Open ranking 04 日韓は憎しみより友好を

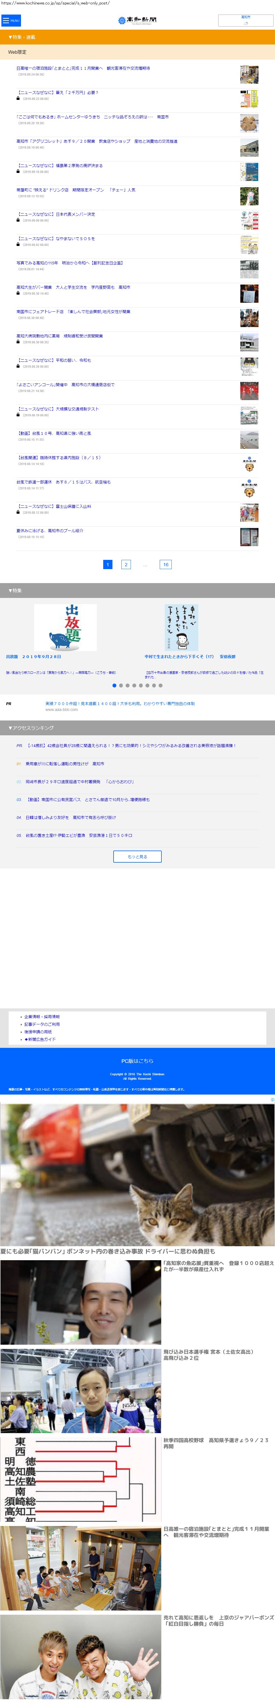(x=71, y=817)
